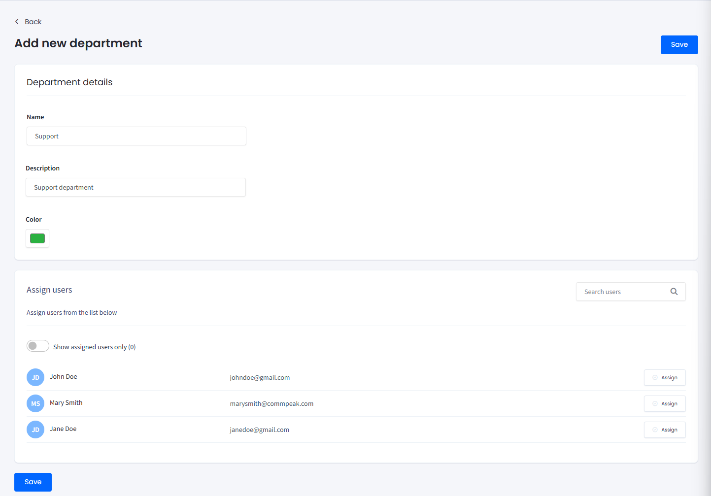Open the department Color picker swatch

coord(37,238)
